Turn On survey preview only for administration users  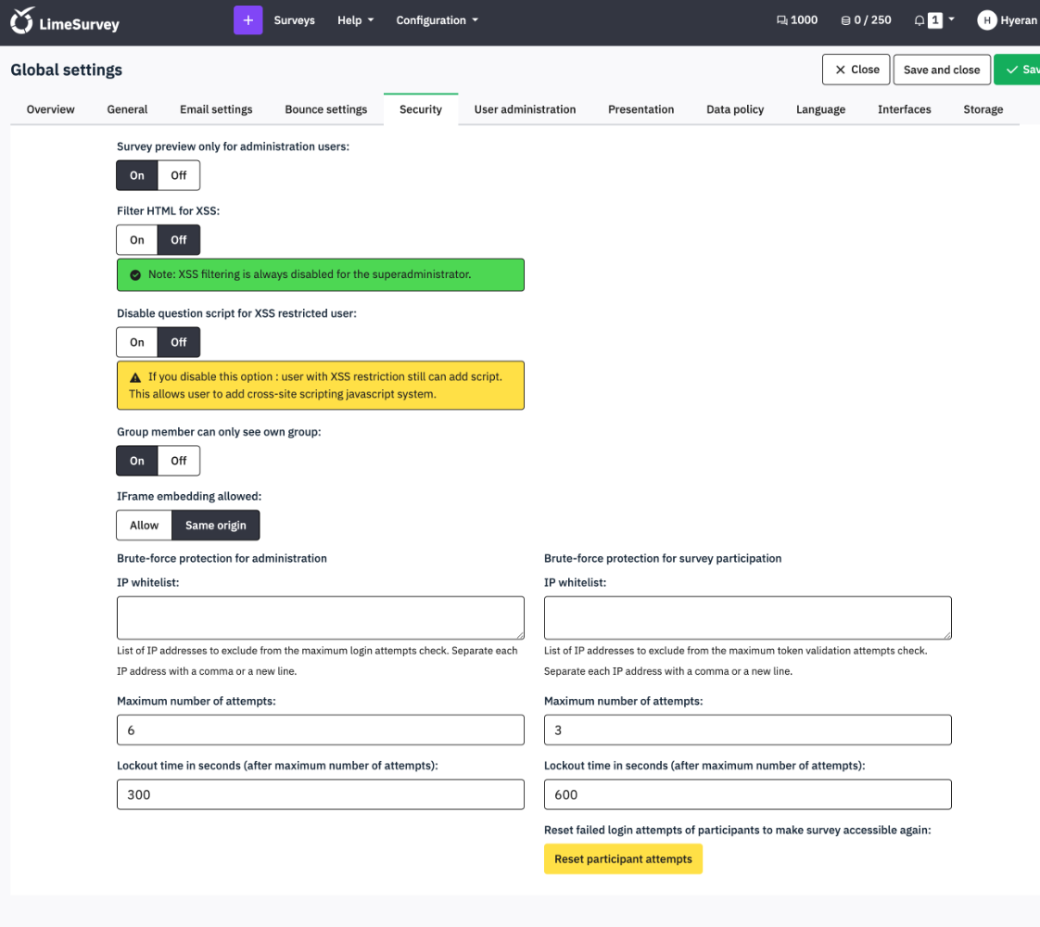(137, 176)
